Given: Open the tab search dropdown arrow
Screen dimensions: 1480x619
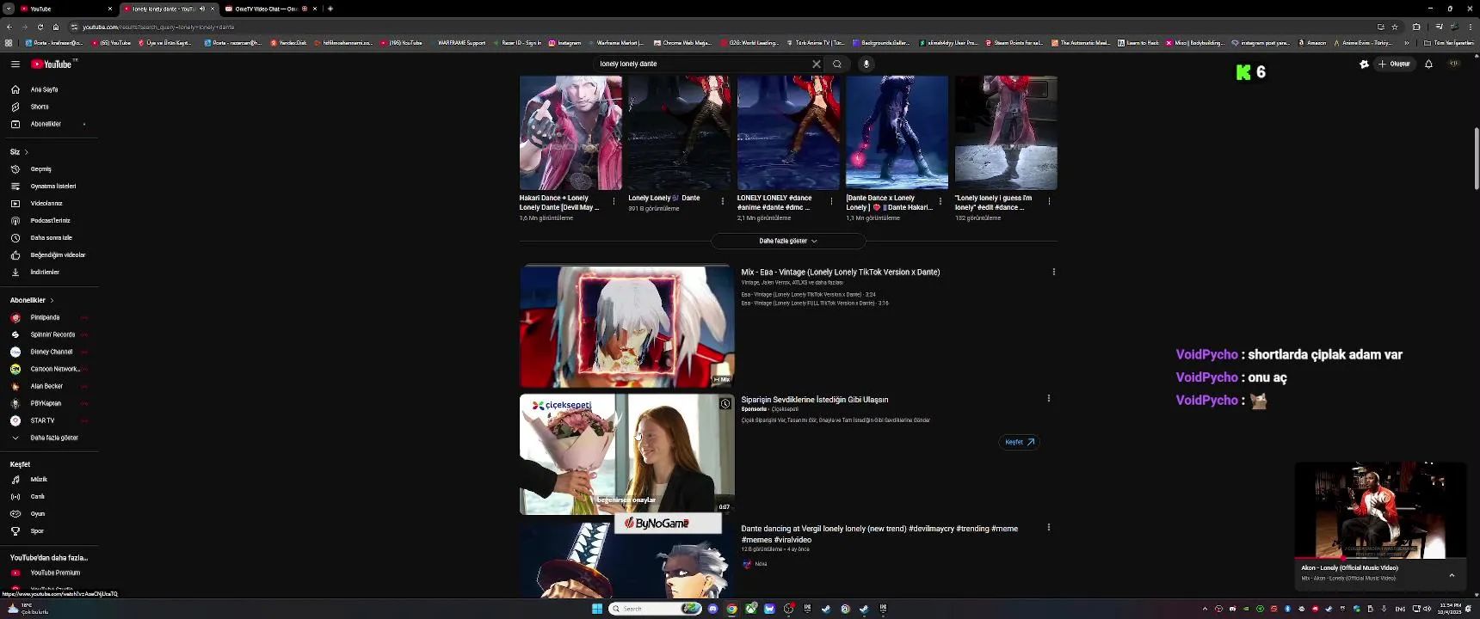Looking at the screenshot, I should [x=9, y=9].
